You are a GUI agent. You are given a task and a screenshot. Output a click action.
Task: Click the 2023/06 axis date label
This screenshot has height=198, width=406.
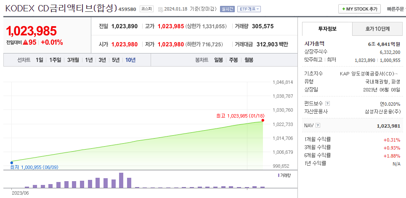20,193
